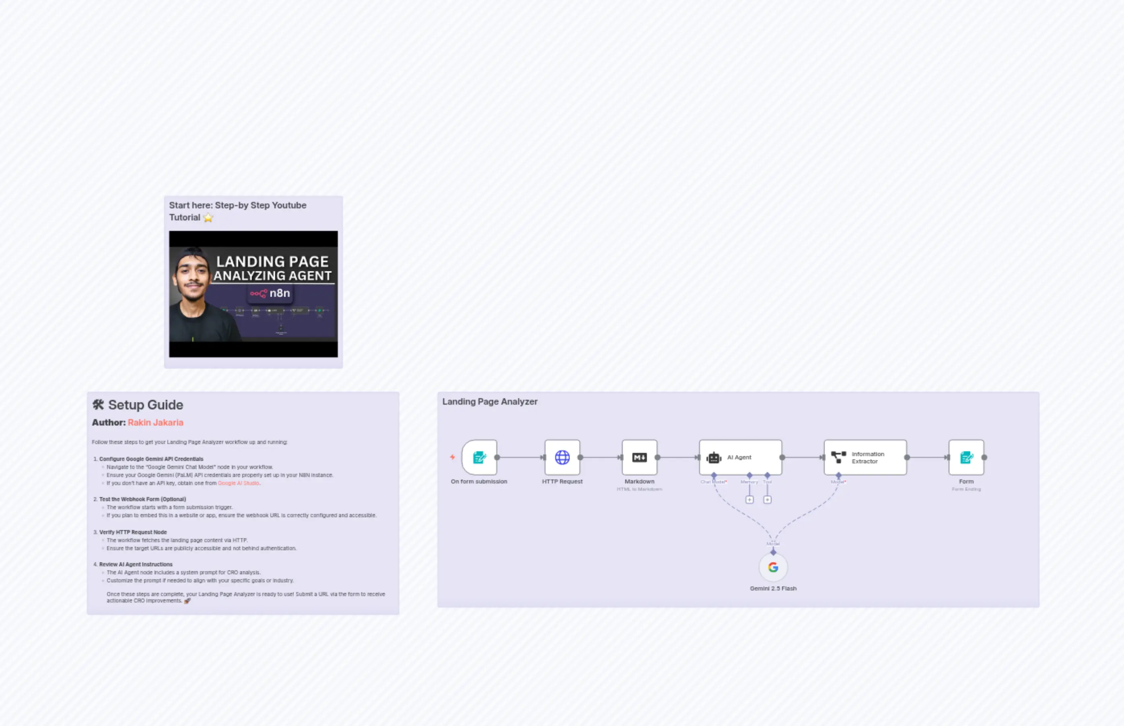Click the lightning trigger icon beside form node

(x=452, y=457)
